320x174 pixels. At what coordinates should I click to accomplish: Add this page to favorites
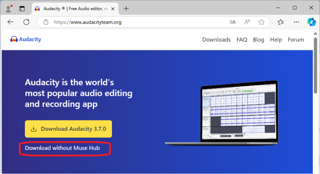(x=262, y=22)
